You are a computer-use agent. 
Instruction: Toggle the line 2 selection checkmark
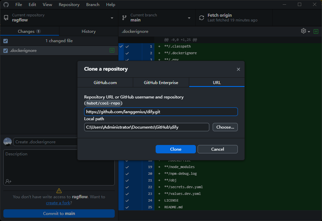pyautogui.click(x=127, y=53)
